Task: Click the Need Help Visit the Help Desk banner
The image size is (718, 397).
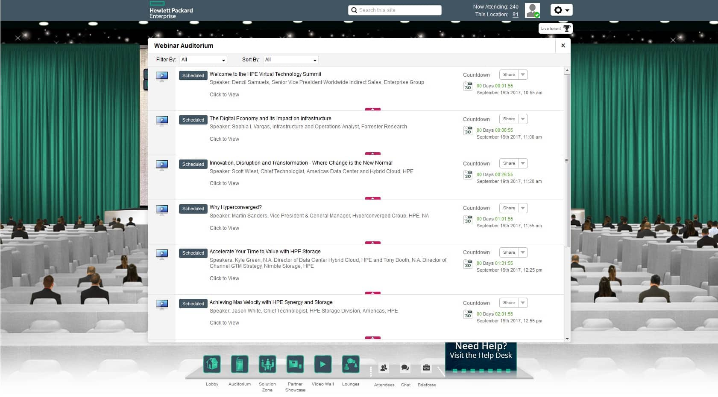Action: pyautogui.click(x=481, y=356)
